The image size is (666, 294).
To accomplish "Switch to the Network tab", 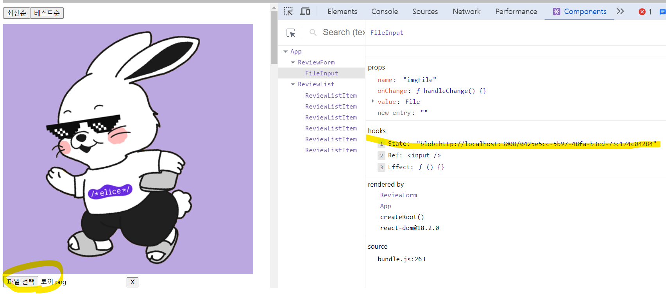I will pyautogui.click(x=467, y=11).
